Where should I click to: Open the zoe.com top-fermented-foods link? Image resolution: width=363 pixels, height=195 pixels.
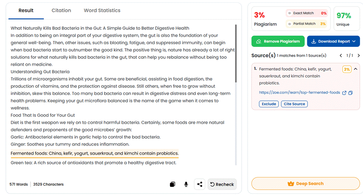tap(299, 92)
